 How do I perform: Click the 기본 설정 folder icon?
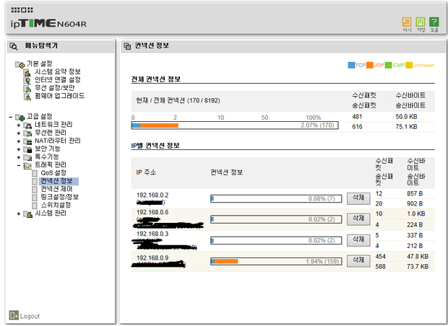tap(20, 64)
